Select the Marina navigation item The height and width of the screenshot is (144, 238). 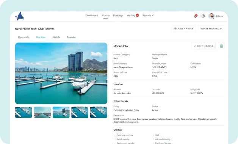[x=105, y=15]
